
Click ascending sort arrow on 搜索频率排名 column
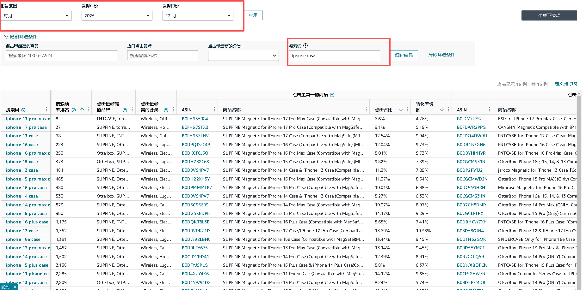coord(82,109)
